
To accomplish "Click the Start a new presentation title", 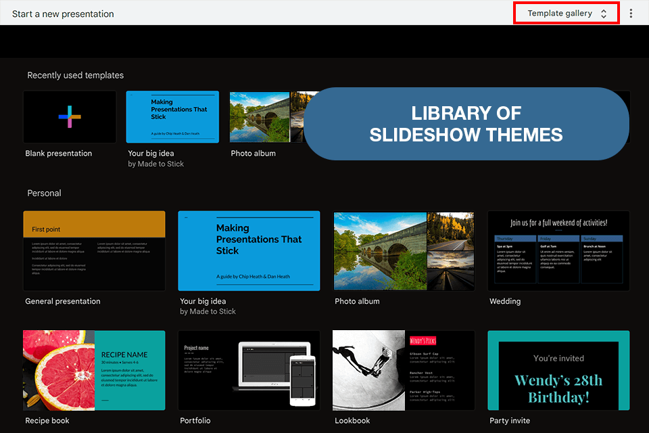I will pos(63,14).
